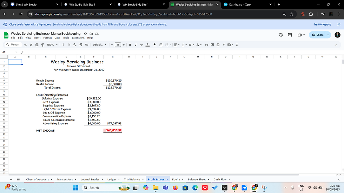344x193 pixels.
Task: Open version history clock icon
Action: click(x=281, y=35)
